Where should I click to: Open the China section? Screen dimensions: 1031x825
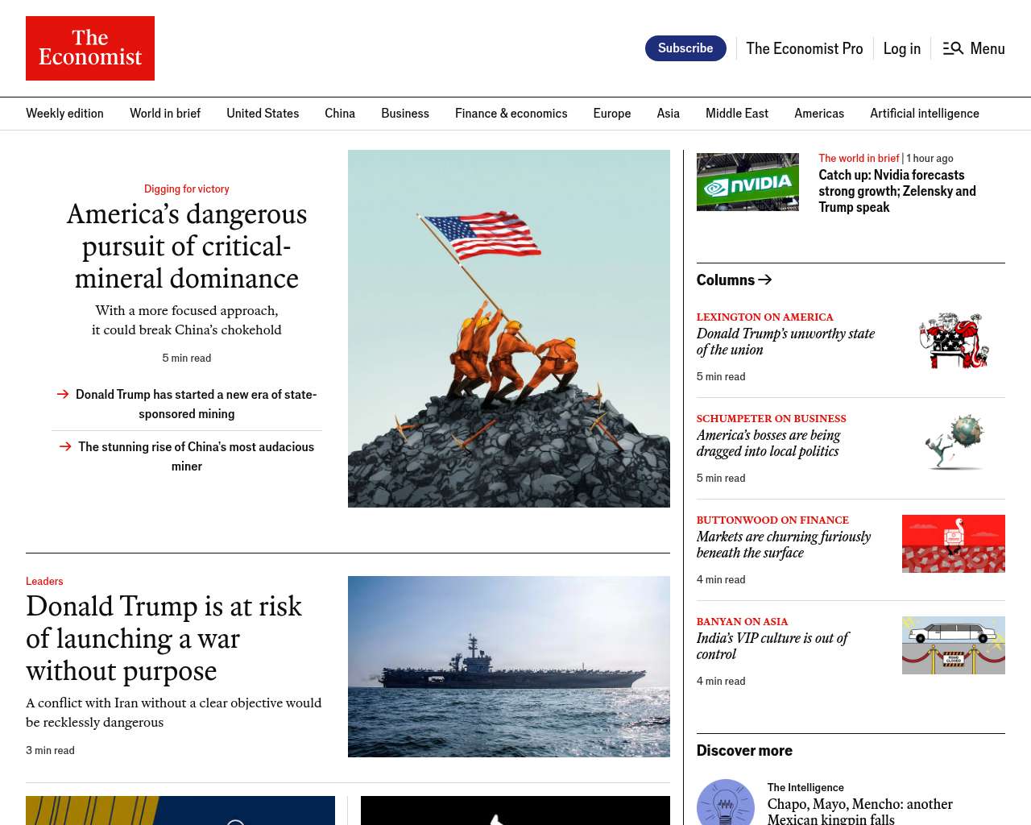[340, 114]
